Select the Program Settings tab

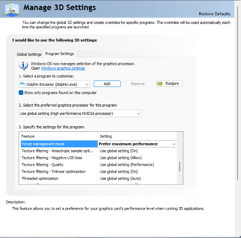point(59,54)
